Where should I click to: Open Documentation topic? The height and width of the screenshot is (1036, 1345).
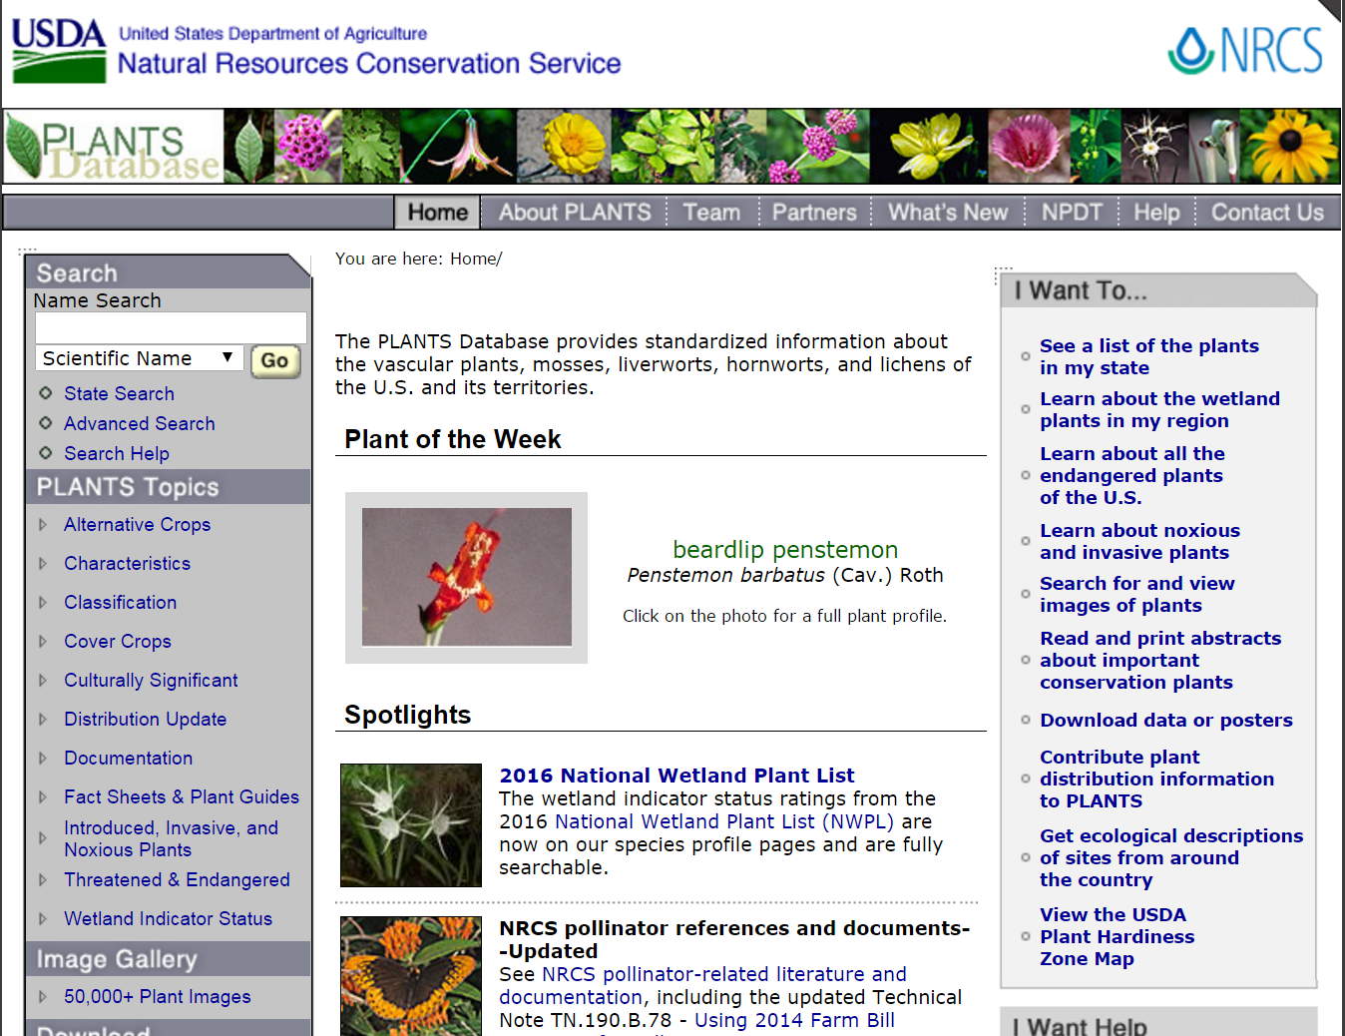pyautogui.click(x=128, y=759)
